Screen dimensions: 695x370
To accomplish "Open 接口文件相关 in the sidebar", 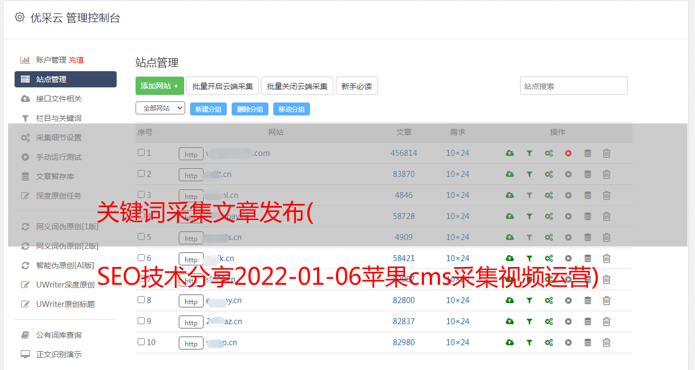I will [x=58, y=99].
